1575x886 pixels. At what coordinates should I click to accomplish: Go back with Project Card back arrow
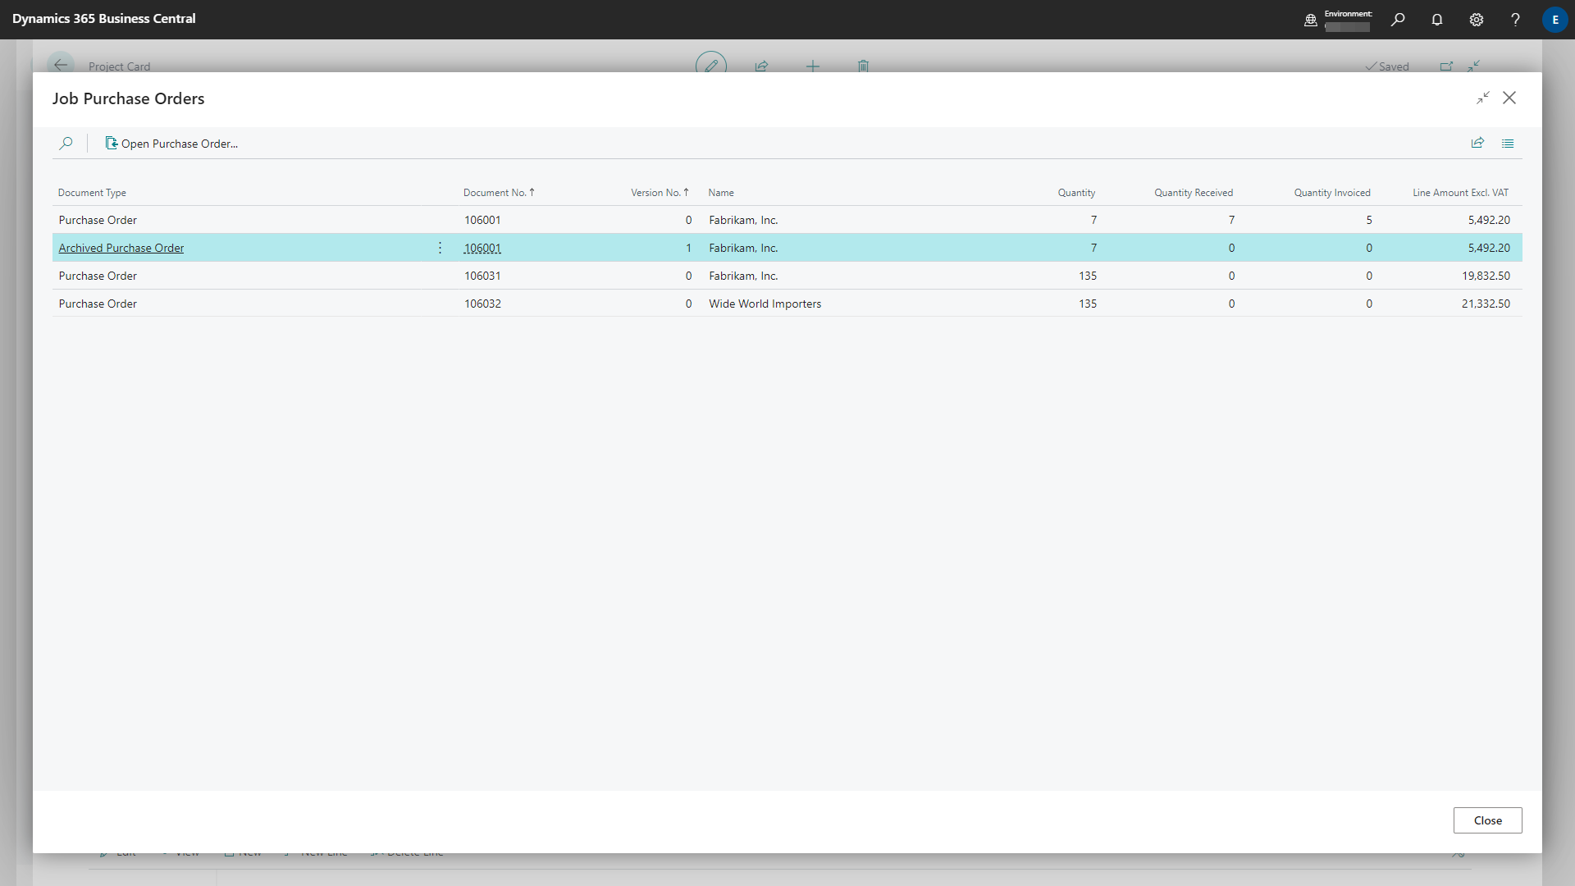[61, 65]
